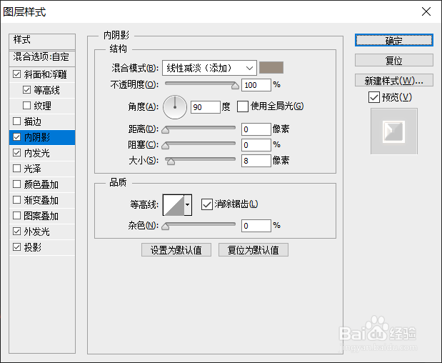Click the angle dial control
The image size is (442, 363).
175,107
